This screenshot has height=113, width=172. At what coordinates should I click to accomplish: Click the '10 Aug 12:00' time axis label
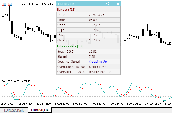153,104
